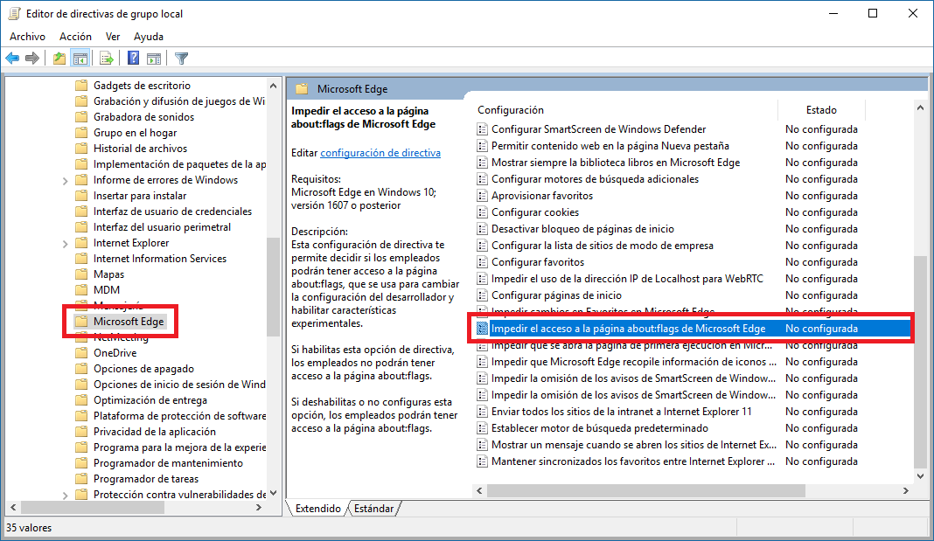The width and height of the screenshot is (934, 541).
Task: Select the Microsoft Edge tree folder
Action: point(129,322)
